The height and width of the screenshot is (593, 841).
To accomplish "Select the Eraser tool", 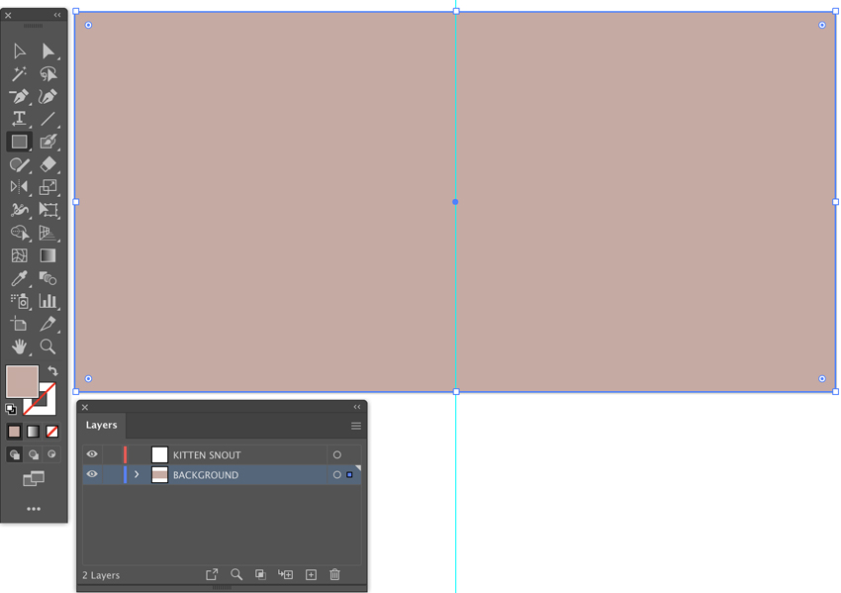I will [x=47, y=164].
